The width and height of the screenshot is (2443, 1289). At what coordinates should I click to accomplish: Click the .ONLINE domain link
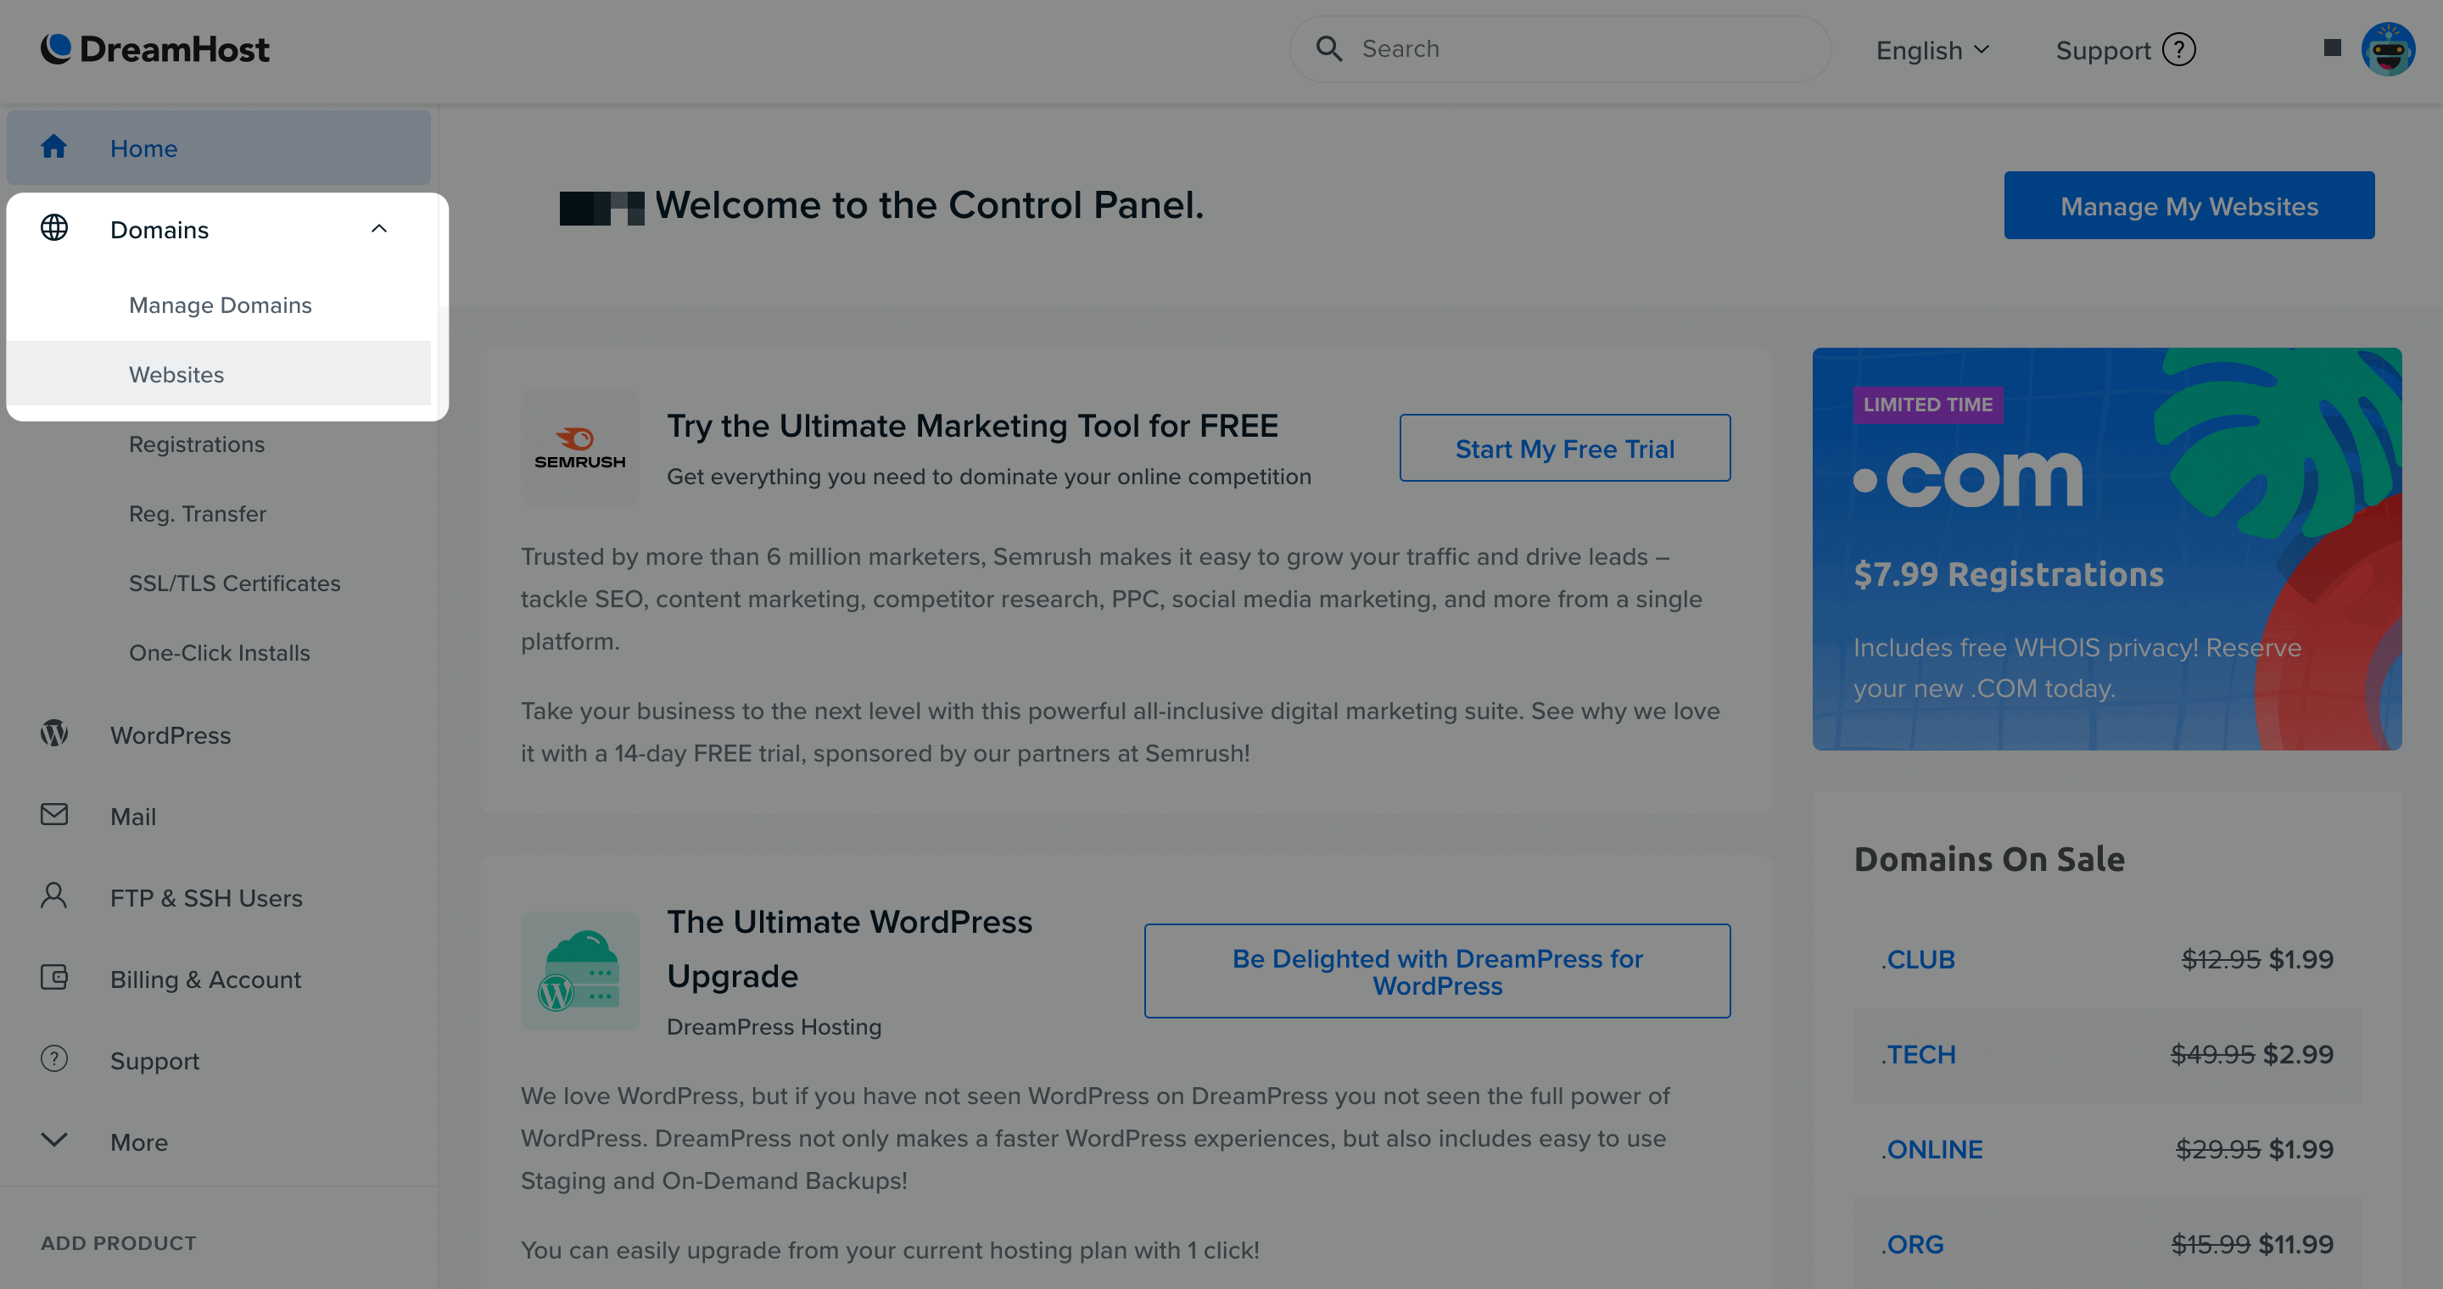pyautogui.click(x=1931, y=1149)
